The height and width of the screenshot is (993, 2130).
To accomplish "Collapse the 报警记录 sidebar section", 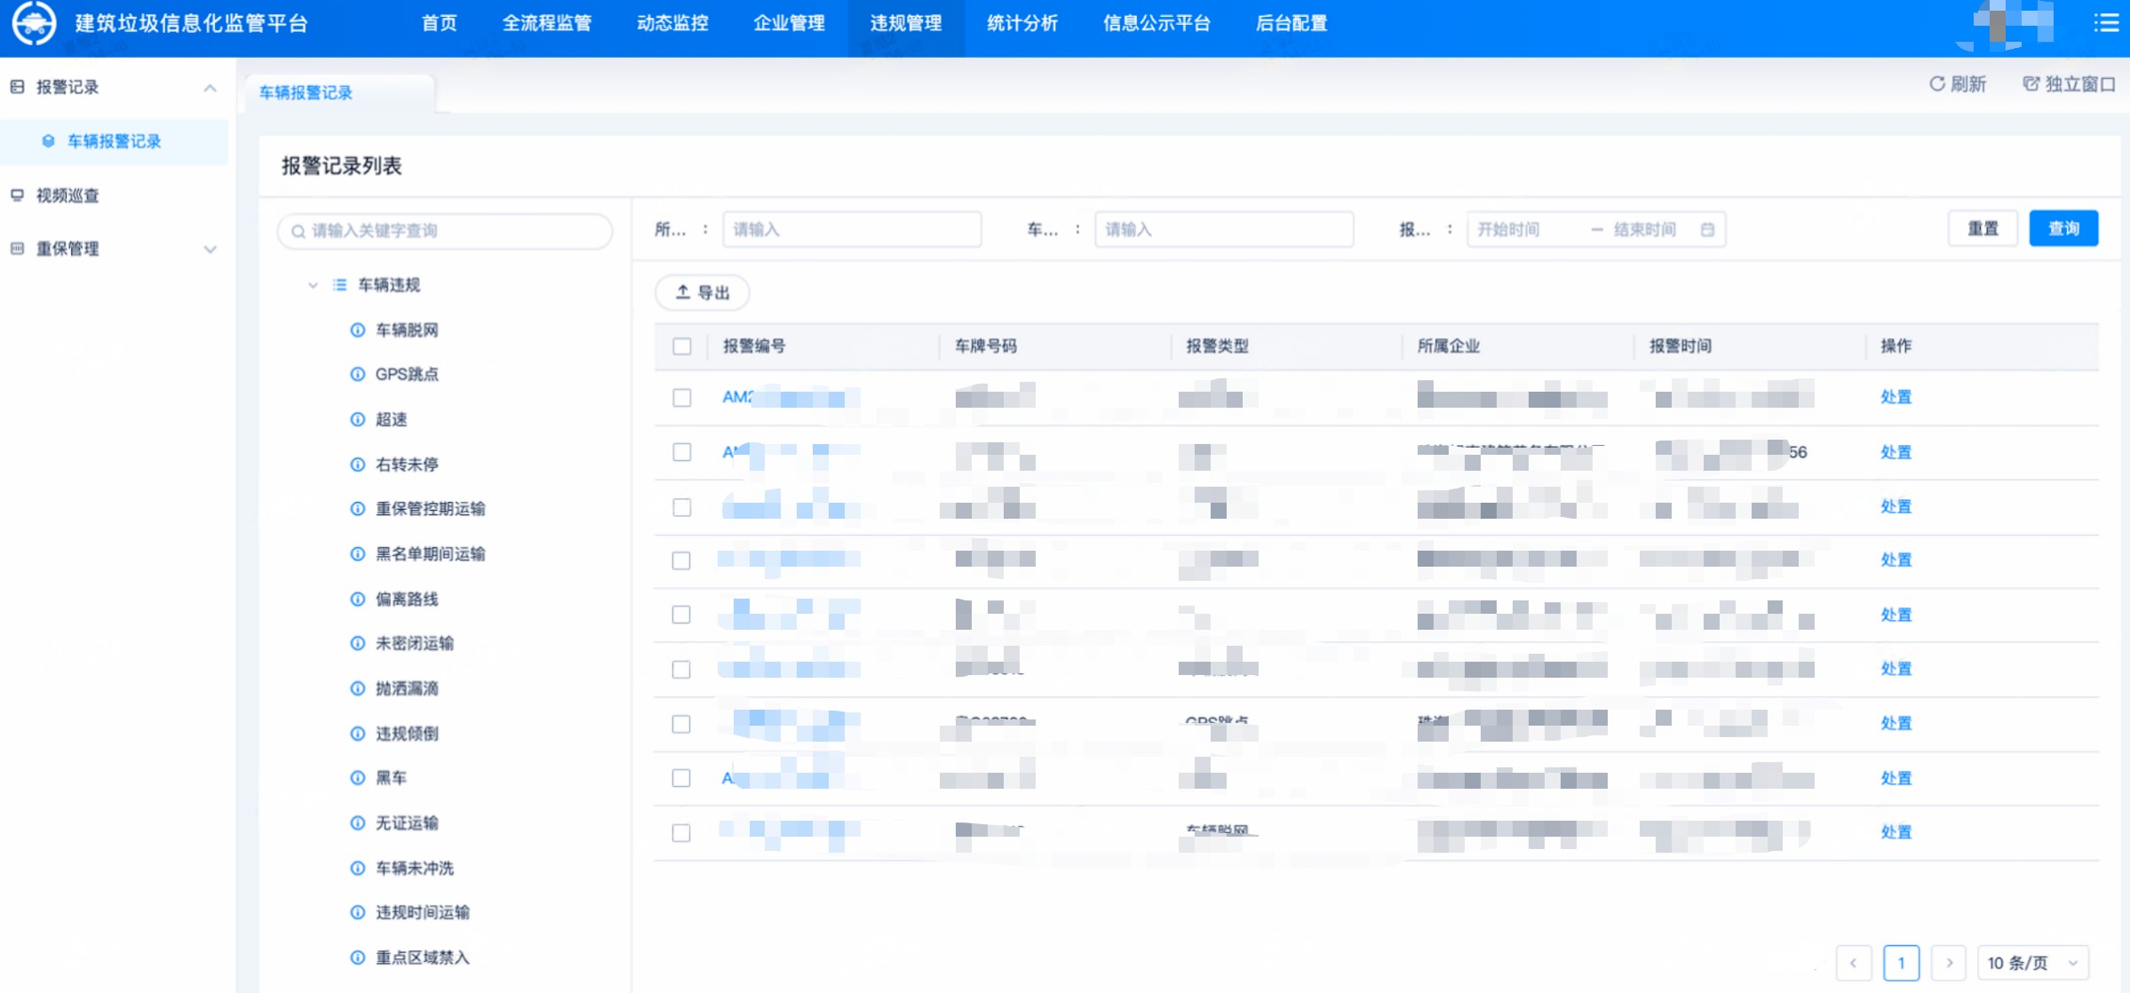I will (x=211, y=87).
